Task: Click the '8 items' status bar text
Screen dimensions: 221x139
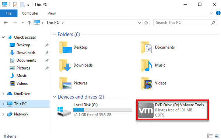Action: point(10,136)
